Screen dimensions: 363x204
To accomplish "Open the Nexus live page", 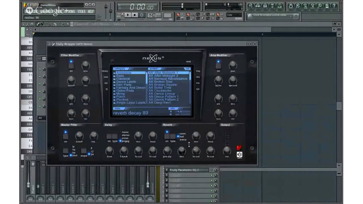I will pyautogui.click(x=198, y=83).
